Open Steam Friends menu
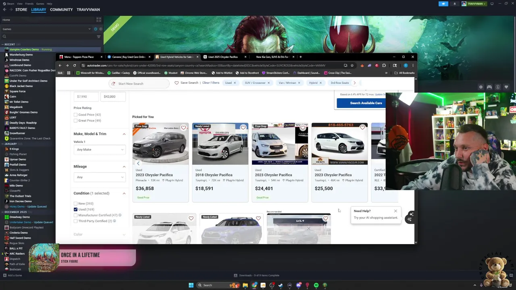This screenshot has height=290, width=516. click(29, 4)
